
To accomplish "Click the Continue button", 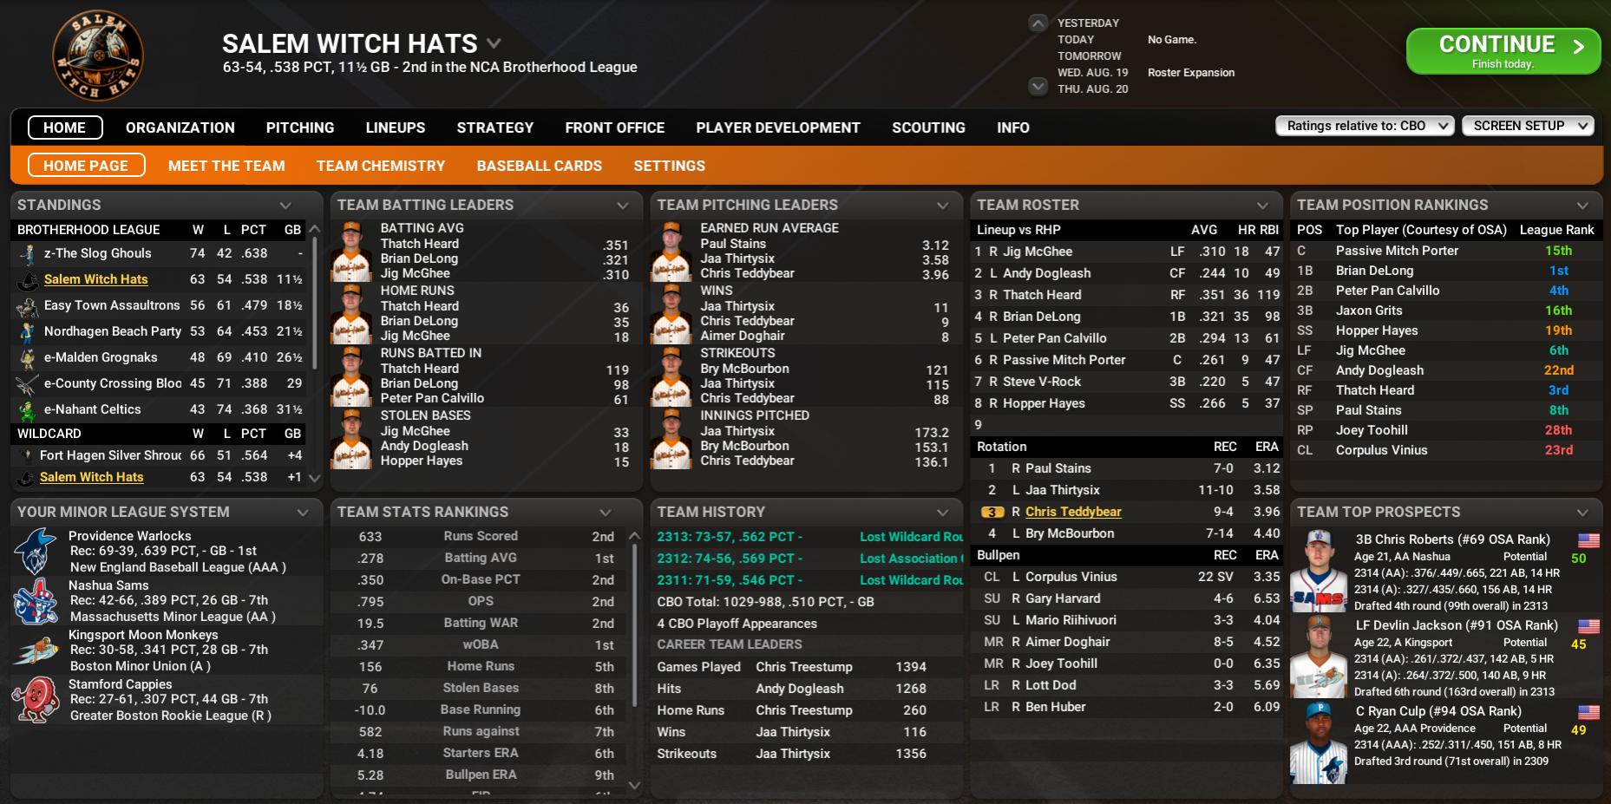I will tap(1503, 51).
